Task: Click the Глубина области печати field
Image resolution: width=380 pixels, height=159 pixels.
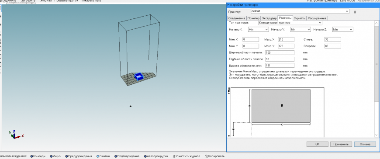Action: coord(280,59)
